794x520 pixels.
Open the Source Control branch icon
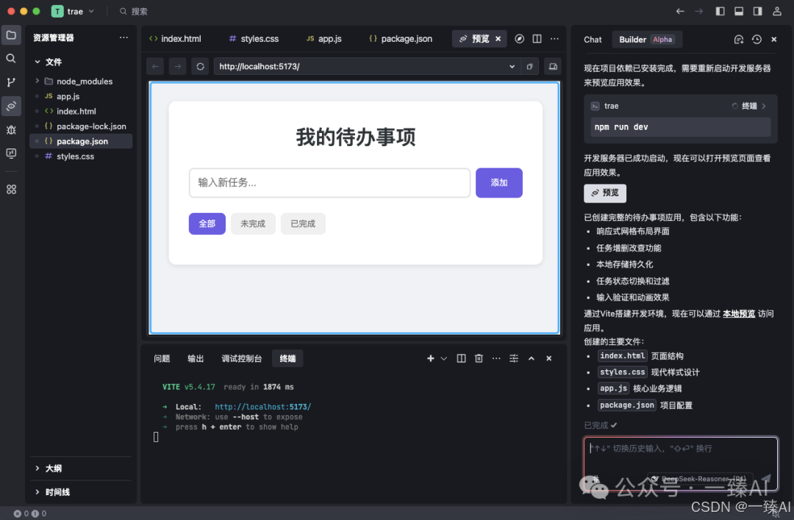point(11,82)
